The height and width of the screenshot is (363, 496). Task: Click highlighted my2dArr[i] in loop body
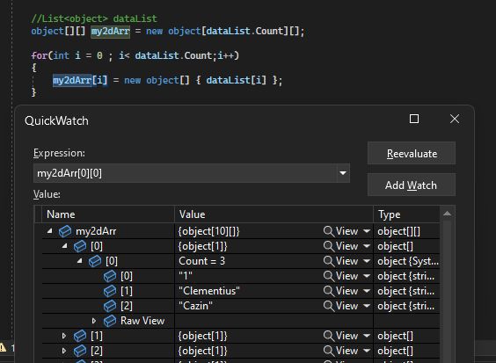point(80,80)
